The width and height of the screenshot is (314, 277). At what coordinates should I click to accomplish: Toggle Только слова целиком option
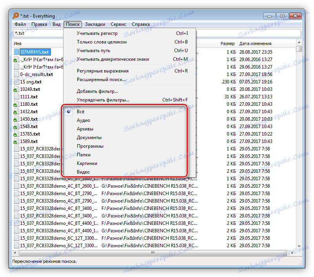tap(130, 42)
